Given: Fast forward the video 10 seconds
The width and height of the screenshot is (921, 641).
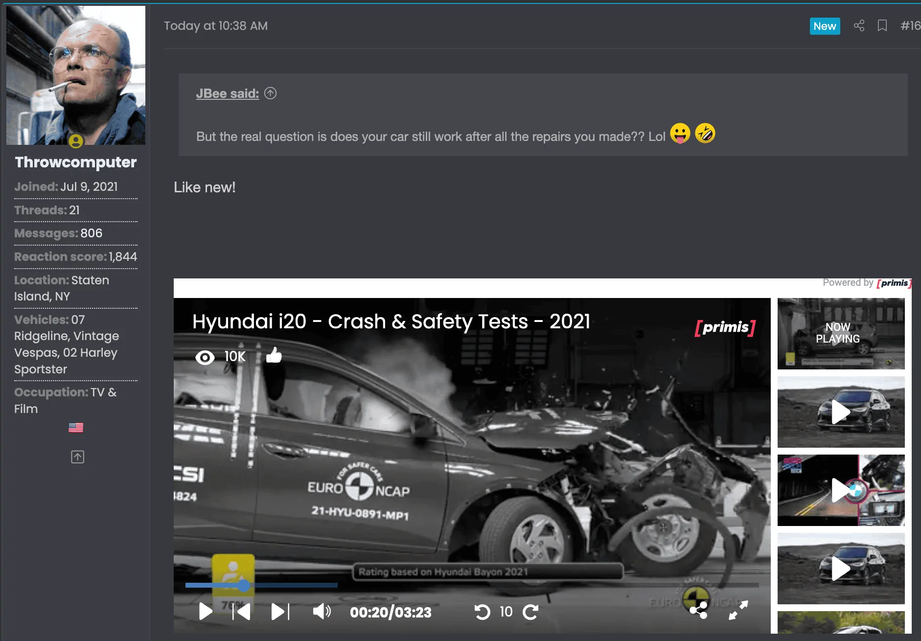Looking at the screenshot, I should tap(530, 612).
